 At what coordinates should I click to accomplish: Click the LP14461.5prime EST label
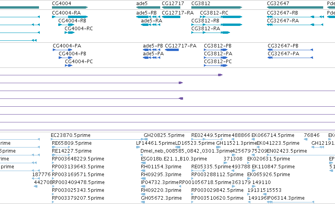(x=155, y=143)
